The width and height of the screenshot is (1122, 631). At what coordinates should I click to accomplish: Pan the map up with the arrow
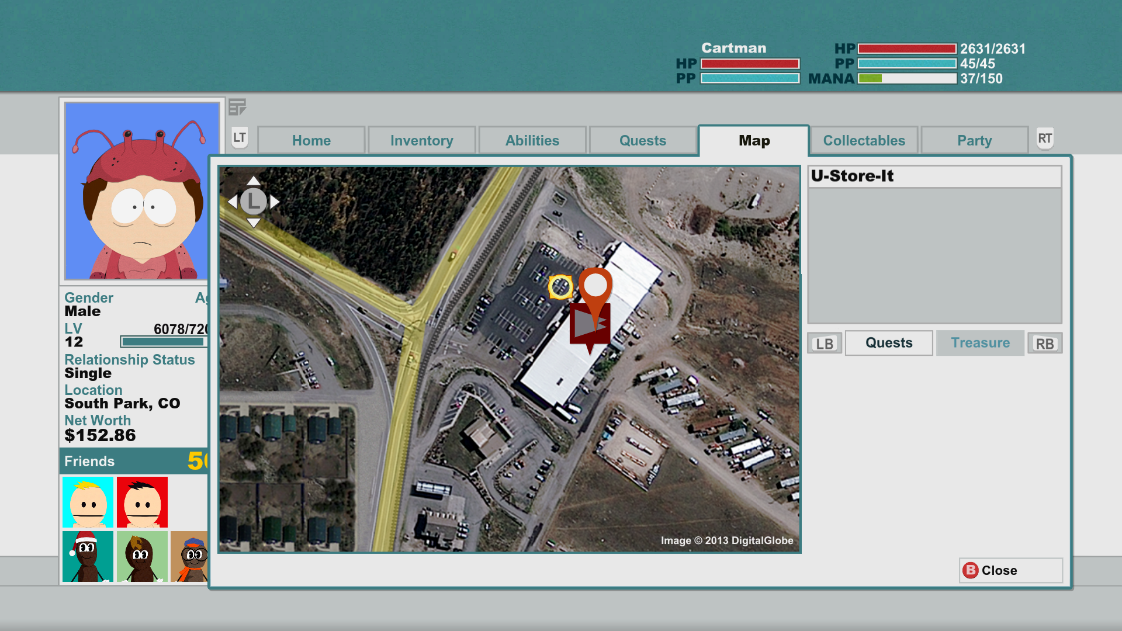(x=253, y=181)
